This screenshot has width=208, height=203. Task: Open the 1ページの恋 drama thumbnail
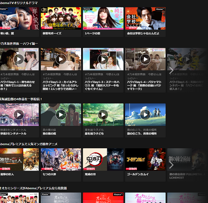[x=103, y=18]
